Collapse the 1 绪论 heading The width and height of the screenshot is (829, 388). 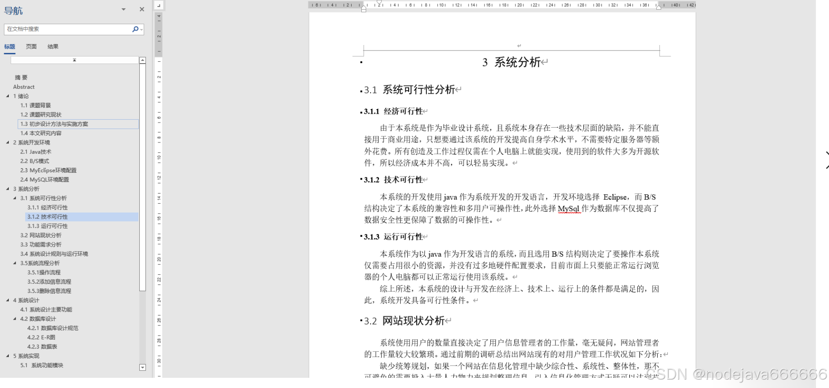point(7,96)
